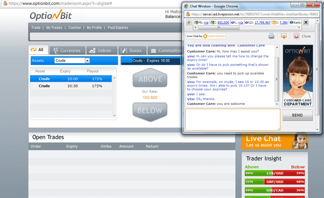Image resolution: width=324 pixels, height=198 pixels.
Task: Click asset list scroll up arrow
Action: 114,78
